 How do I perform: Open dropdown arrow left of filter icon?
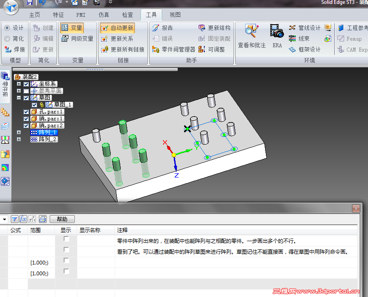(4, 219)
